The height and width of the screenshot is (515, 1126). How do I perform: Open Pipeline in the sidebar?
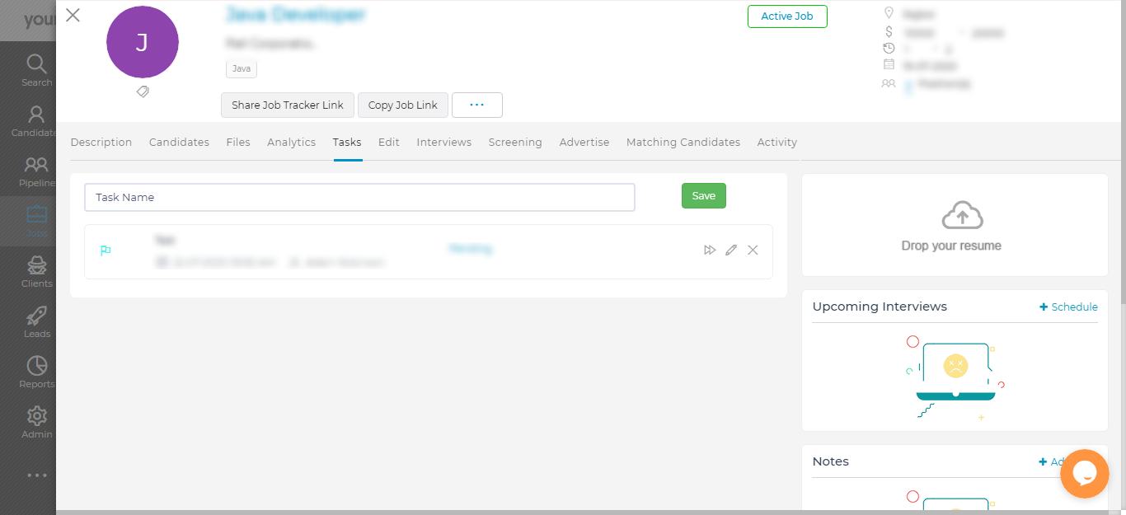[x=36, y=171]
